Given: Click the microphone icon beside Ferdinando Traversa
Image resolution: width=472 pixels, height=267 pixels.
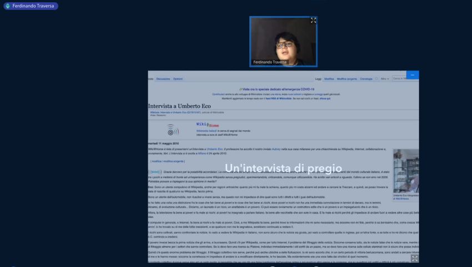Looking at the screenshot, I should 8,6.
